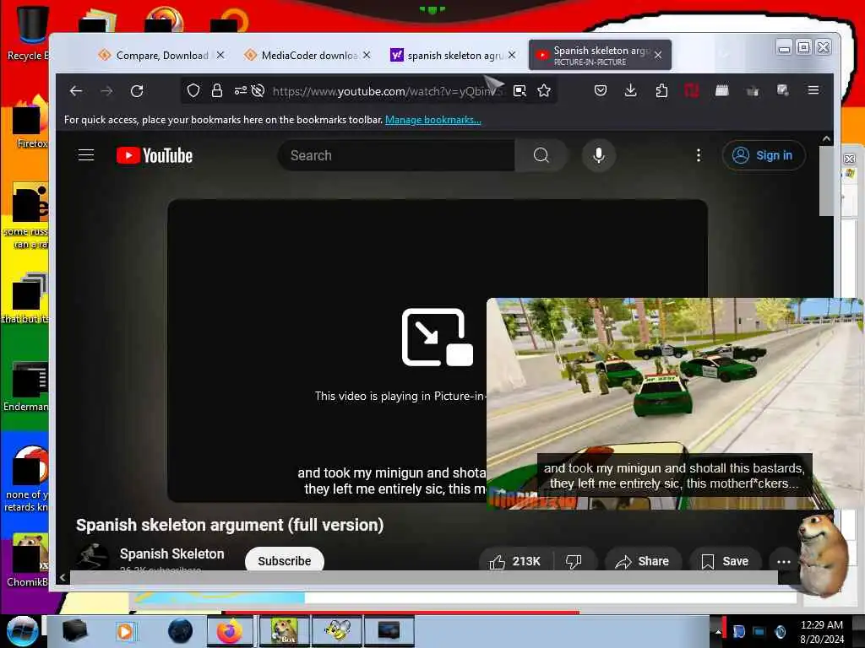865x648 pixels.
Task: Open the site permissions icon in the address bar
Action: (x=241, y=90)
